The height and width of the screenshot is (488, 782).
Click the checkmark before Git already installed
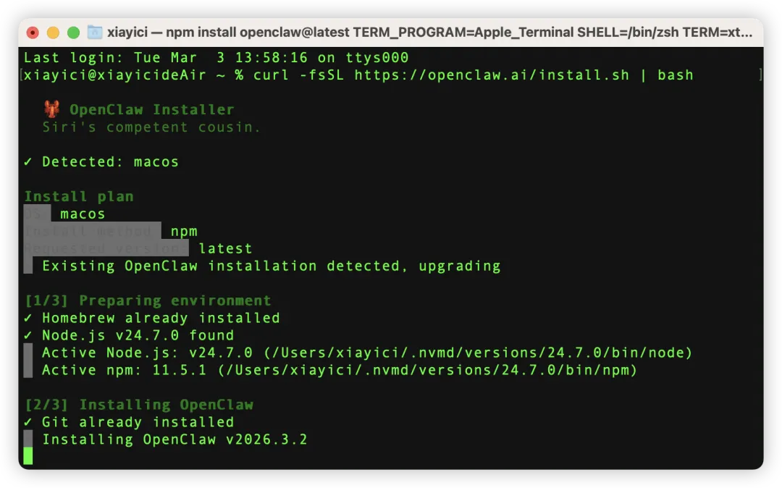(x=28, y=422)
